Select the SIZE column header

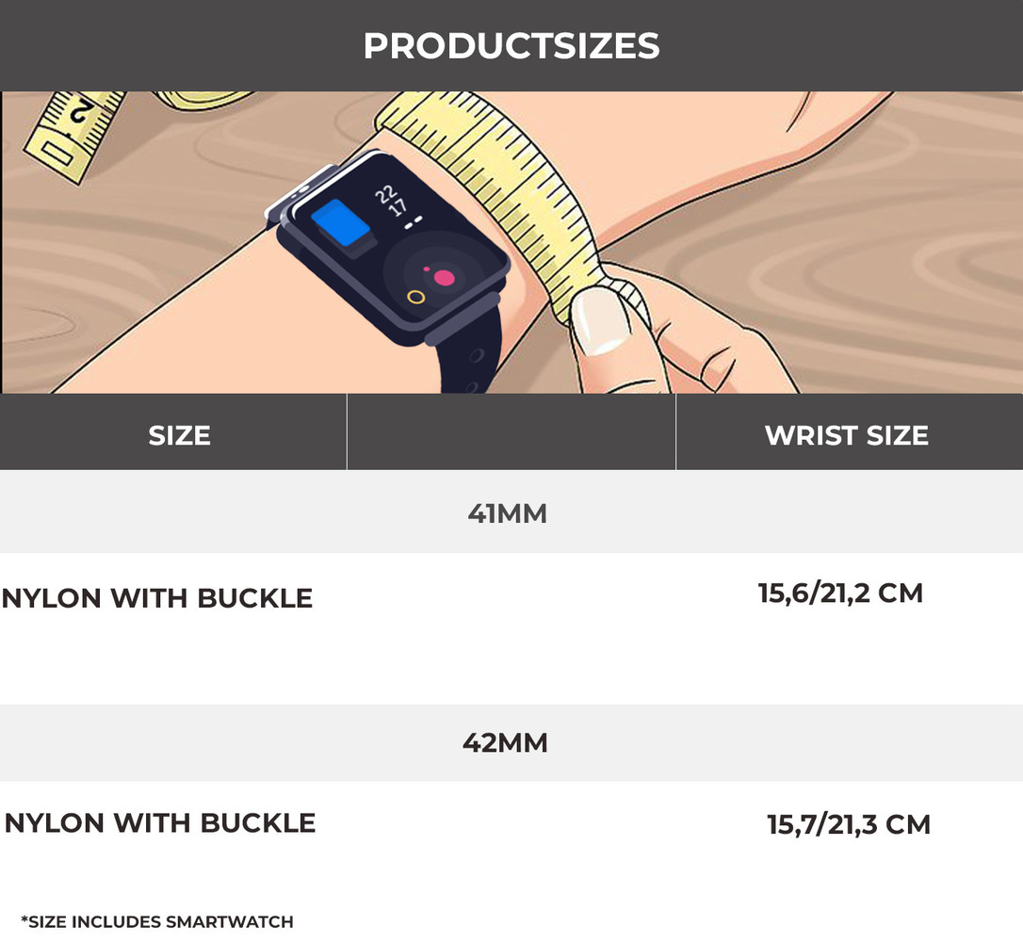coord(179,435)
